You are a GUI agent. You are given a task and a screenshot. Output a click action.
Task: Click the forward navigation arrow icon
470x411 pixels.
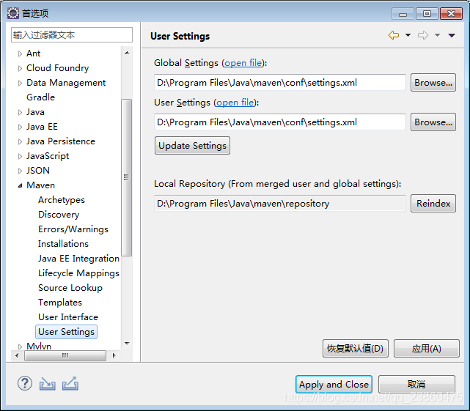pos(423,35)
